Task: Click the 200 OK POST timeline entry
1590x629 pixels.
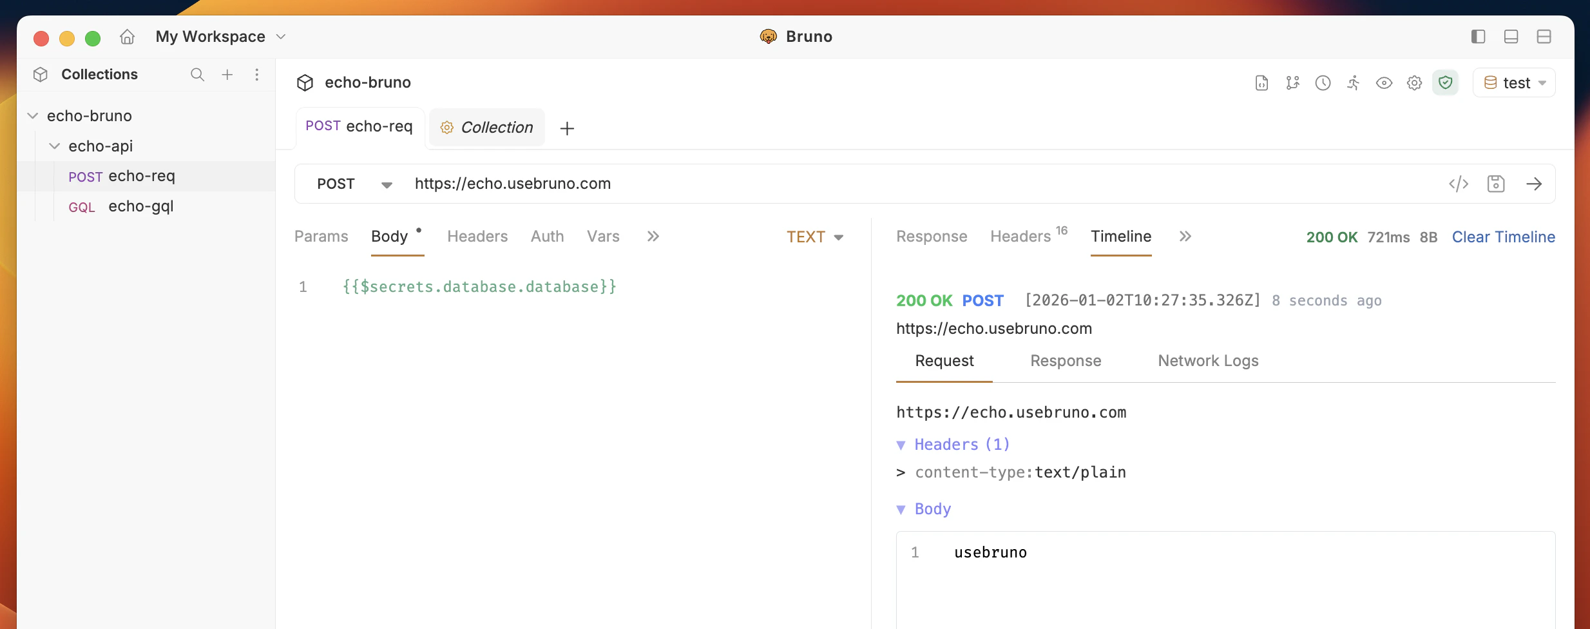Action: (950, 300)
